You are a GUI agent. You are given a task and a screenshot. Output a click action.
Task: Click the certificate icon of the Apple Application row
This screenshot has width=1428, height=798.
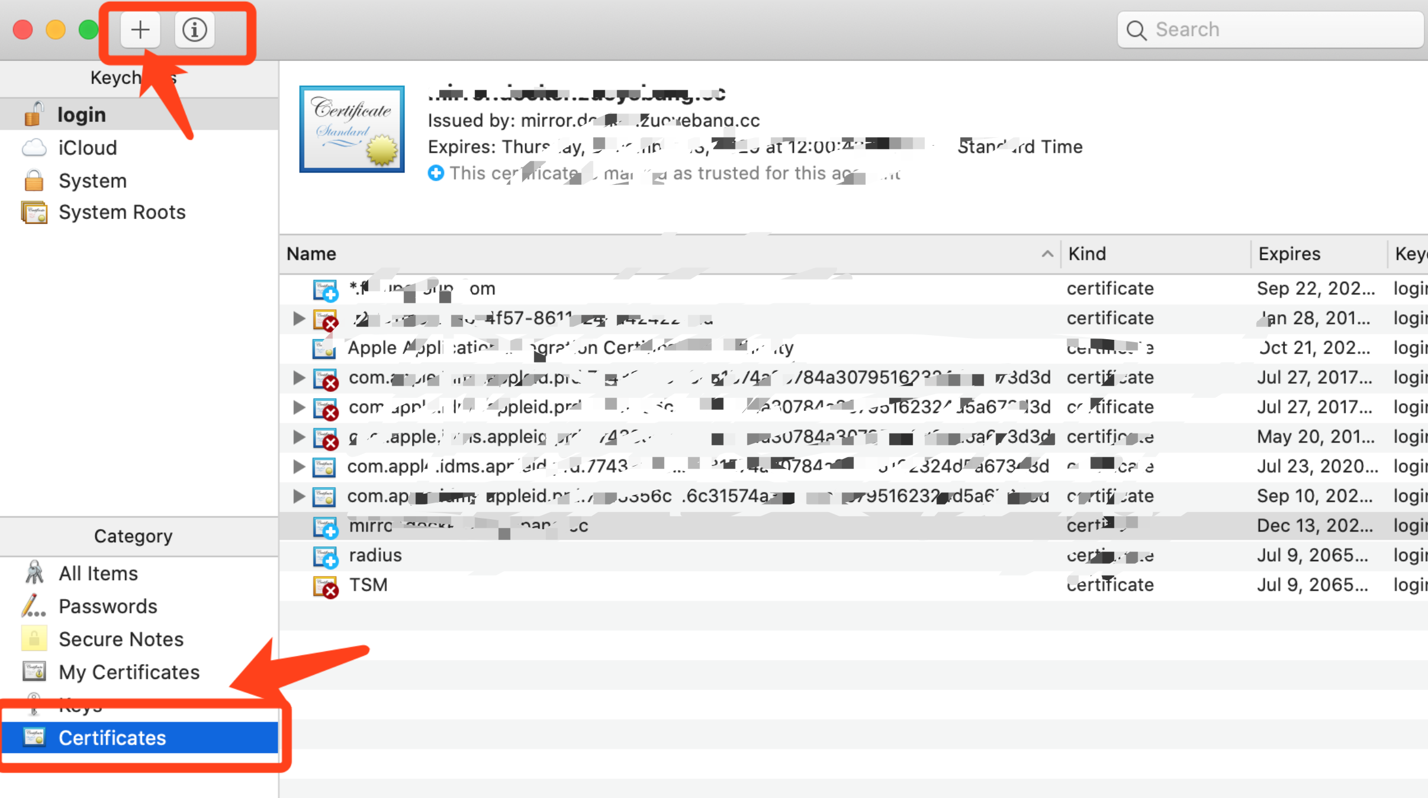[324, 349]
